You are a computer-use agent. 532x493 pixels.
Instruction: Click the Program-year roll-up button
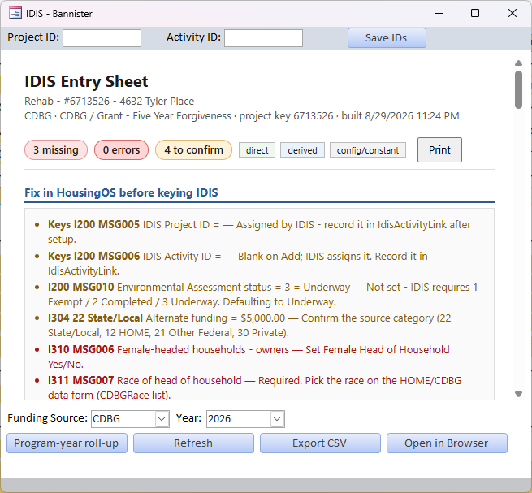point(67,443)
